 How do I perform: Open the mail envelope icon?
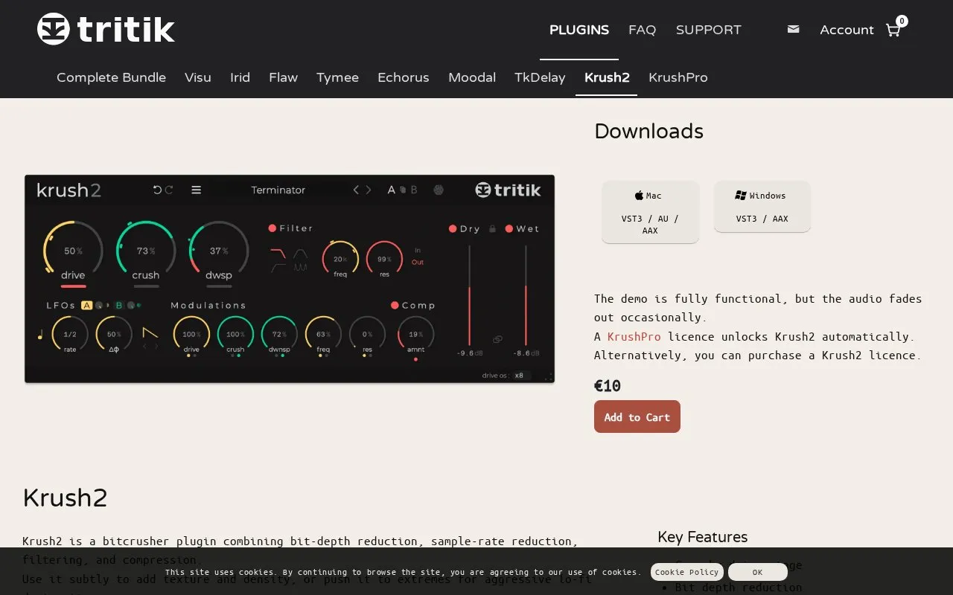point(793,30)
